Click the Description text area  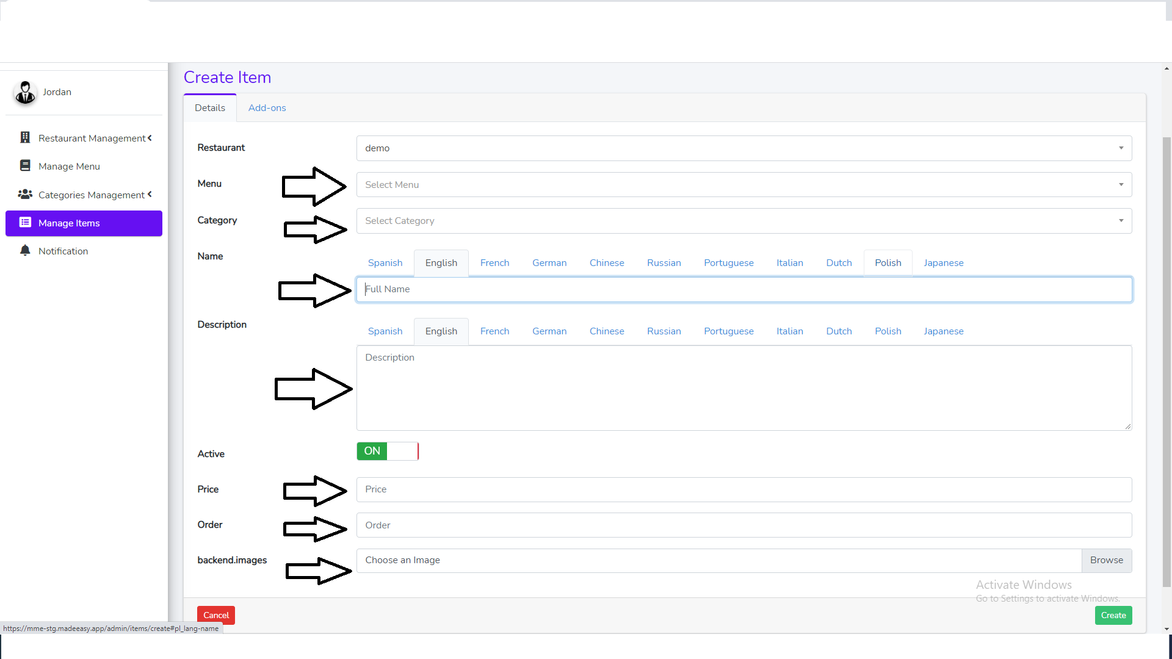coord(744,388)
